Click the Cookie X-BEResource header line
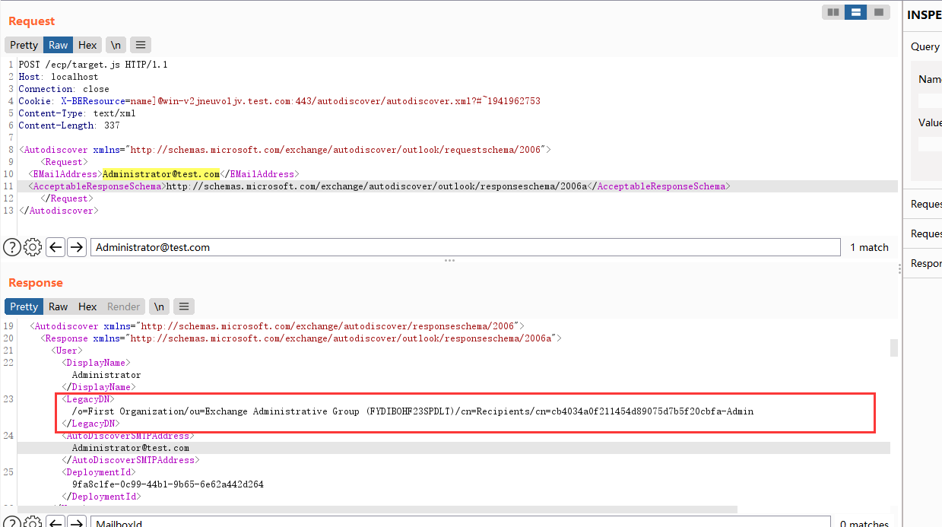 (x=279, y=101)
